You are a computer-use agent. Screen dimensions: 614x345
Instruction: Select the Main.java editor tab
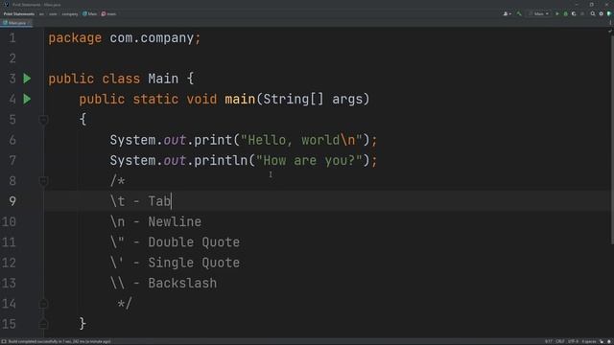coord(15,23)
